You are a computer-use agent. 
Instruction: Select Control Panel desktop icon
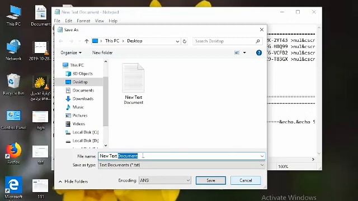click(13, 119)
